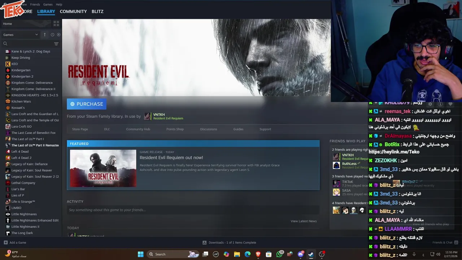Open the library grid collections view icon

(x=56, y=23)
